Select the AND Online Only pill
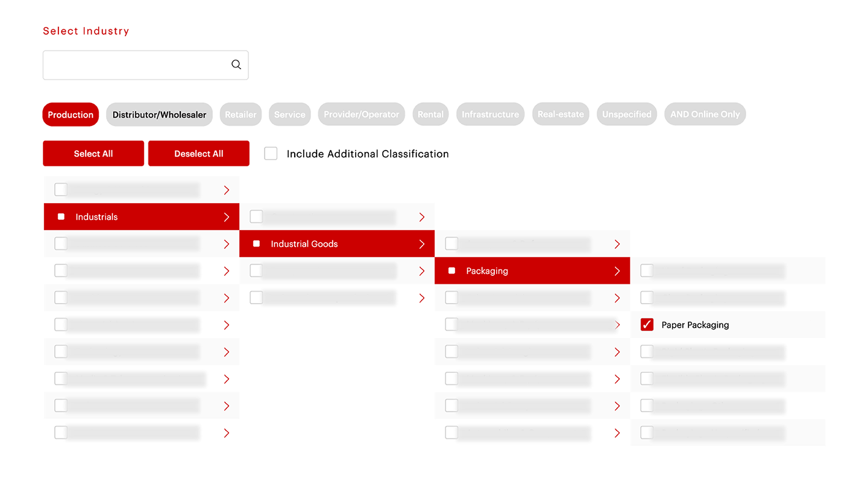Screen dimensions: 868x488 tap(705, 114)
